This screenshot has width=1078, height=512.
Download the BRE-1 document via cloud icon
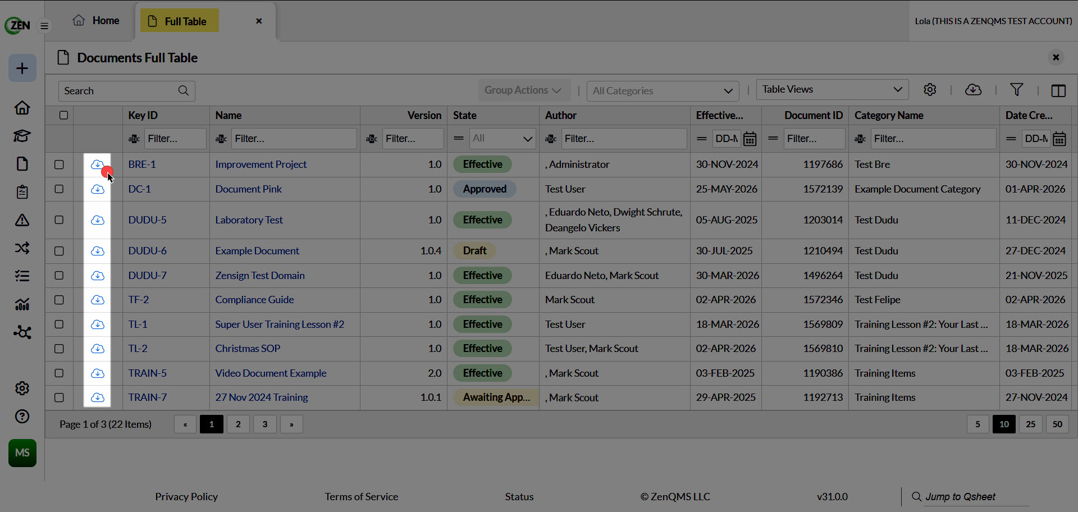click(97, 164)
